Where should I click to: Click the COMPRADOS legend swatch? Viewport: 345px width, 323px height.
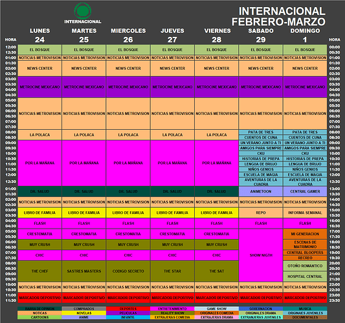pyautogui.click(x=84, y=309)
